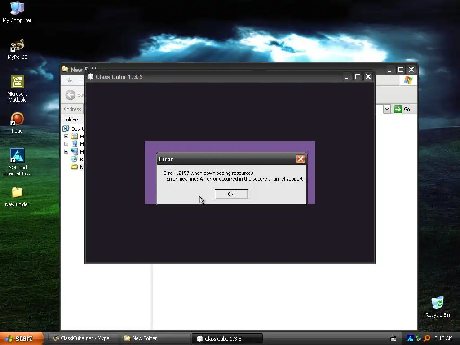Viewport: 460px width, 345px height.
Task: Click the taskbar clock showing 3:18 AM
Action: [443, 338]
